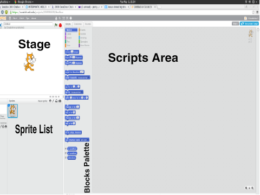Screen dimensions: 260x195
Task: Open sprite info via the blue i badge
Action: tap(9, 105)
